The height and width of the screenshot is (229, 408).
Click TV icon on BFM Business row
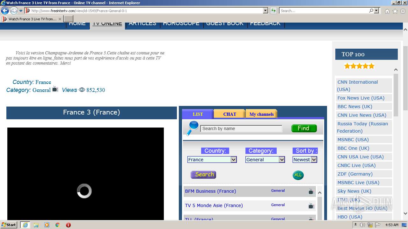(x=311, y=191)
